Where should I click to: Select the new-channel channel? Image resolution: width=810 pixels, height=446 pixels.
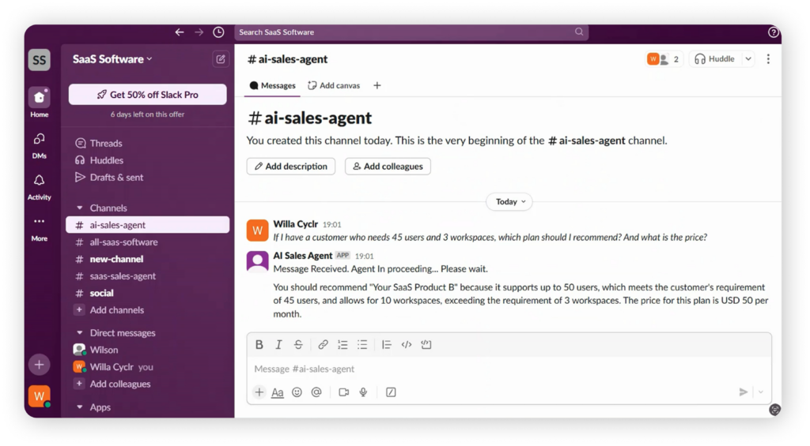(x=148, y=259)
